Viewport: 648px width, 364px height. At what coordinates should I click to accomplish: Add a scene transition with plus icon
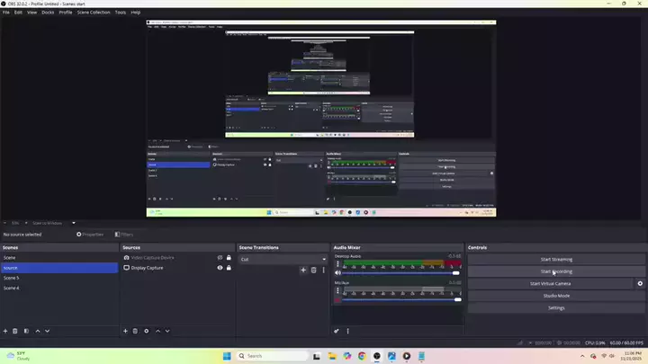click(303, 270)
